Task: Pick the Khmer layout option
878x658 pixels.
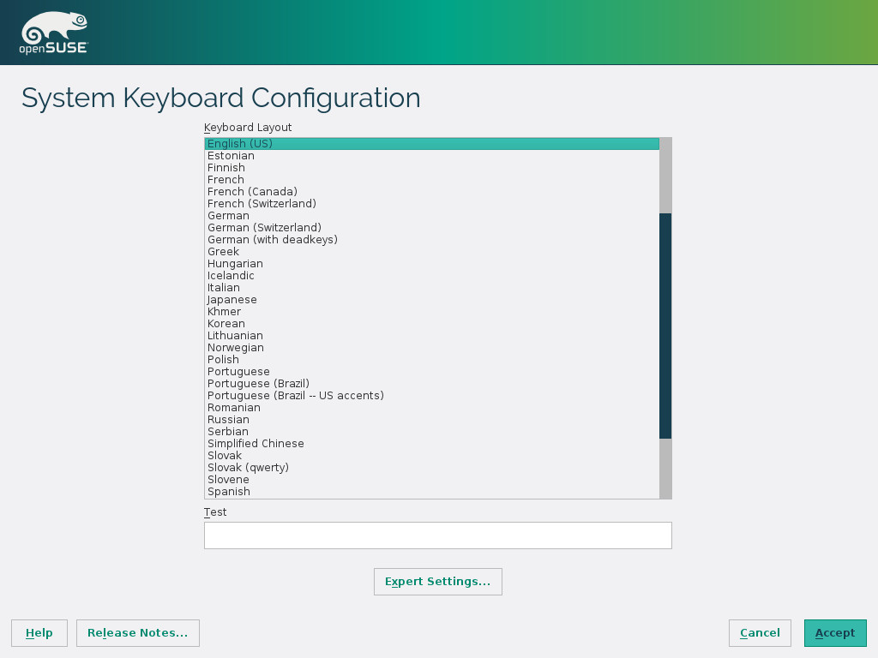Action: 225,312
